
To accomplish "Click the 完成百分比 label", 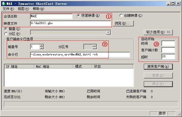I will tap(12, 97).
